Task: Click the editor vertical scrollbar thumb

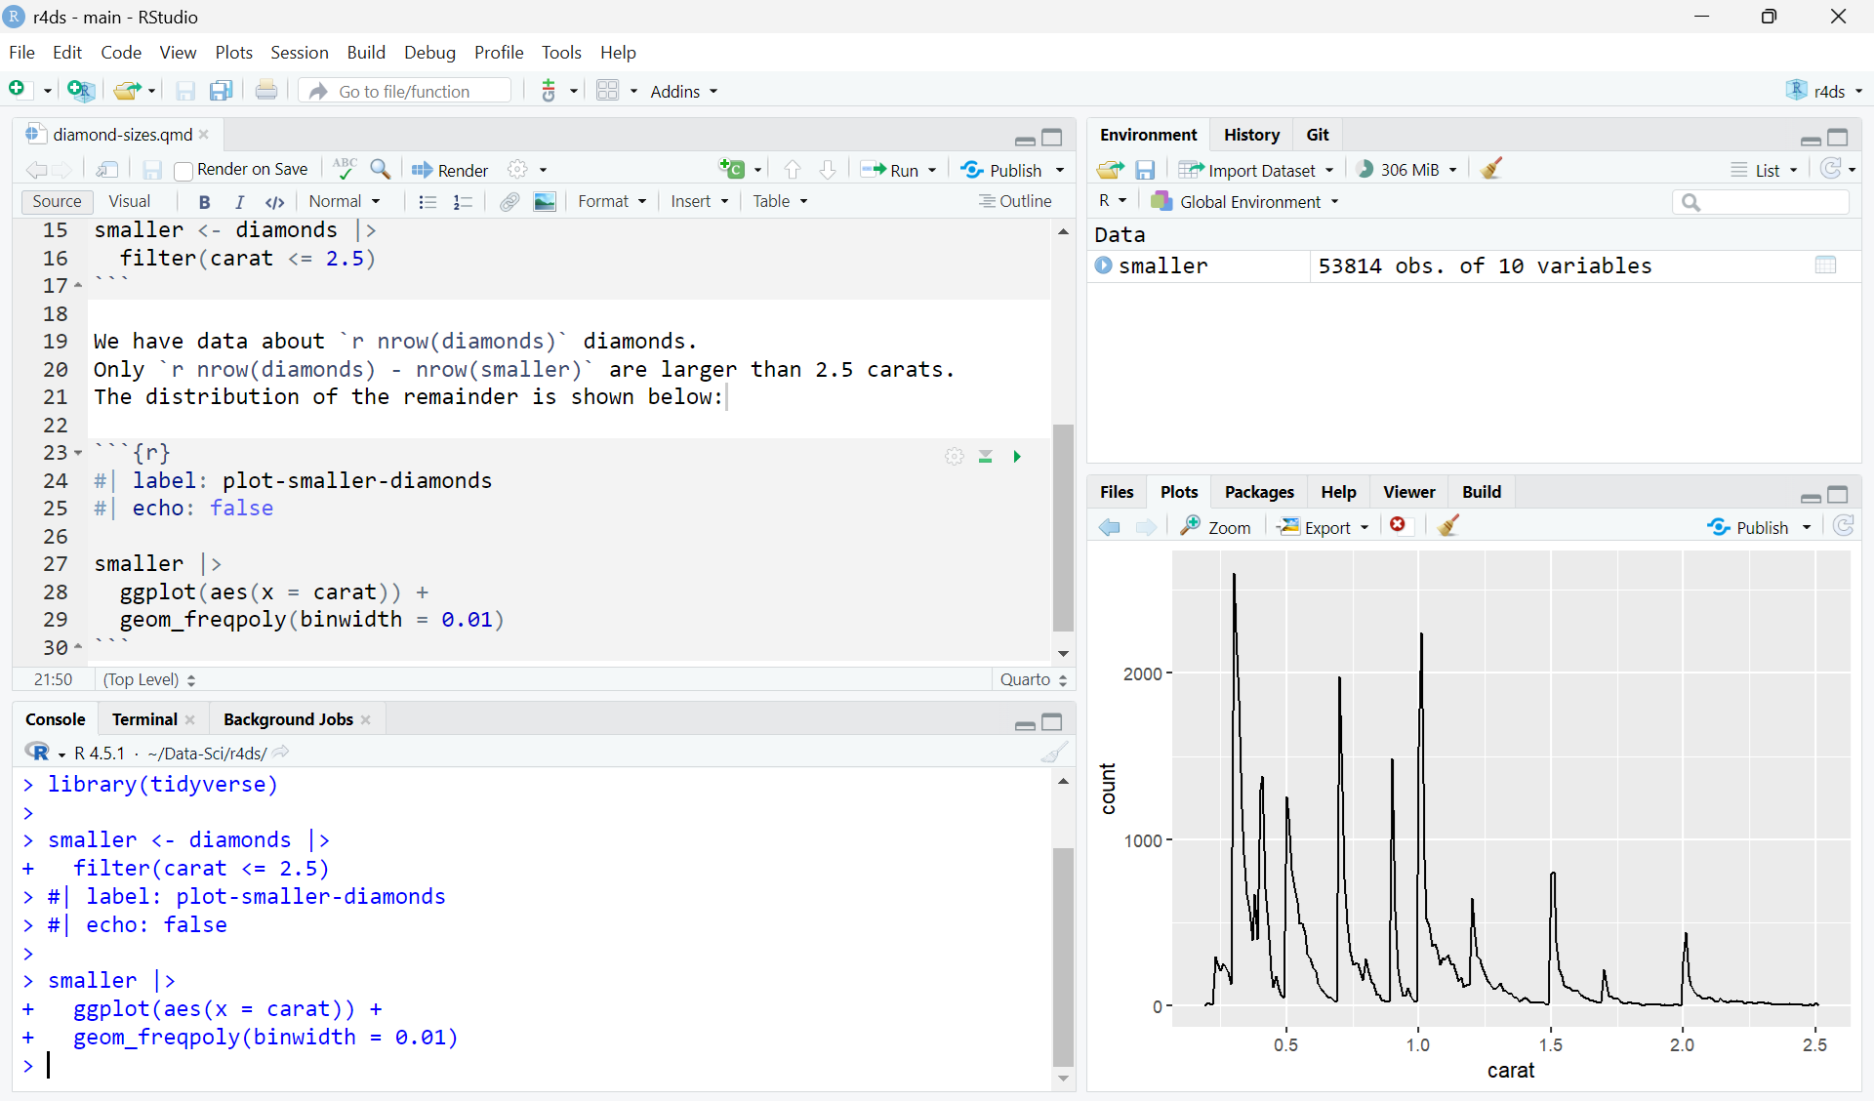Action: (1064, 527)
